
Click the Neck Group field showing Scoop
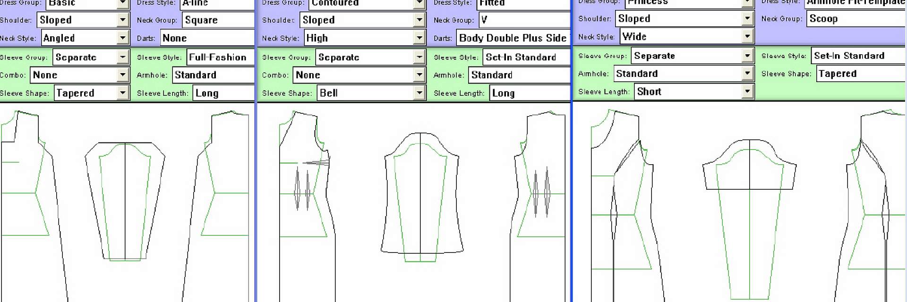(x=855, y=19)
